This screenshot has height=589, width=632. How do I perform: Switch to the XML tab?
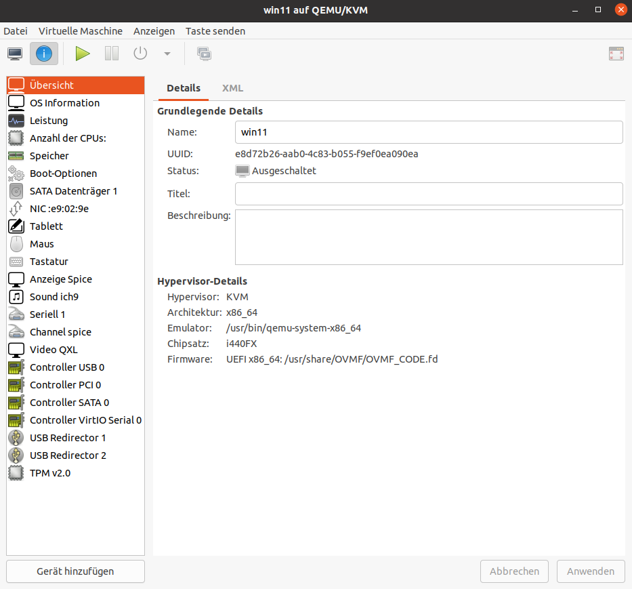(x=232, y=88)
